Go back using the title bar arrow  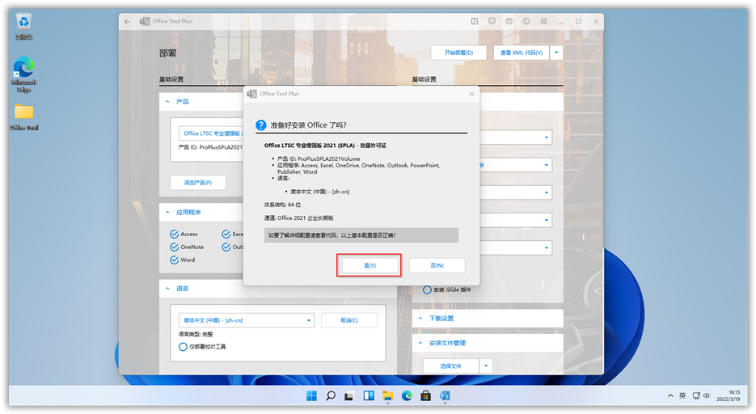pos(127,21)
